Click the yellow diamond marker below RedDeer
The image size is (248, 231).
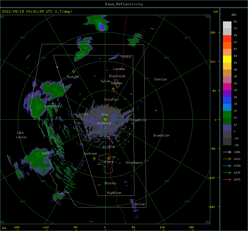click(x=113, y=89)
